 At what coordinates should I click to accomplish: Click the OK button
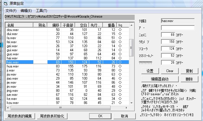[x=100, y=116]
